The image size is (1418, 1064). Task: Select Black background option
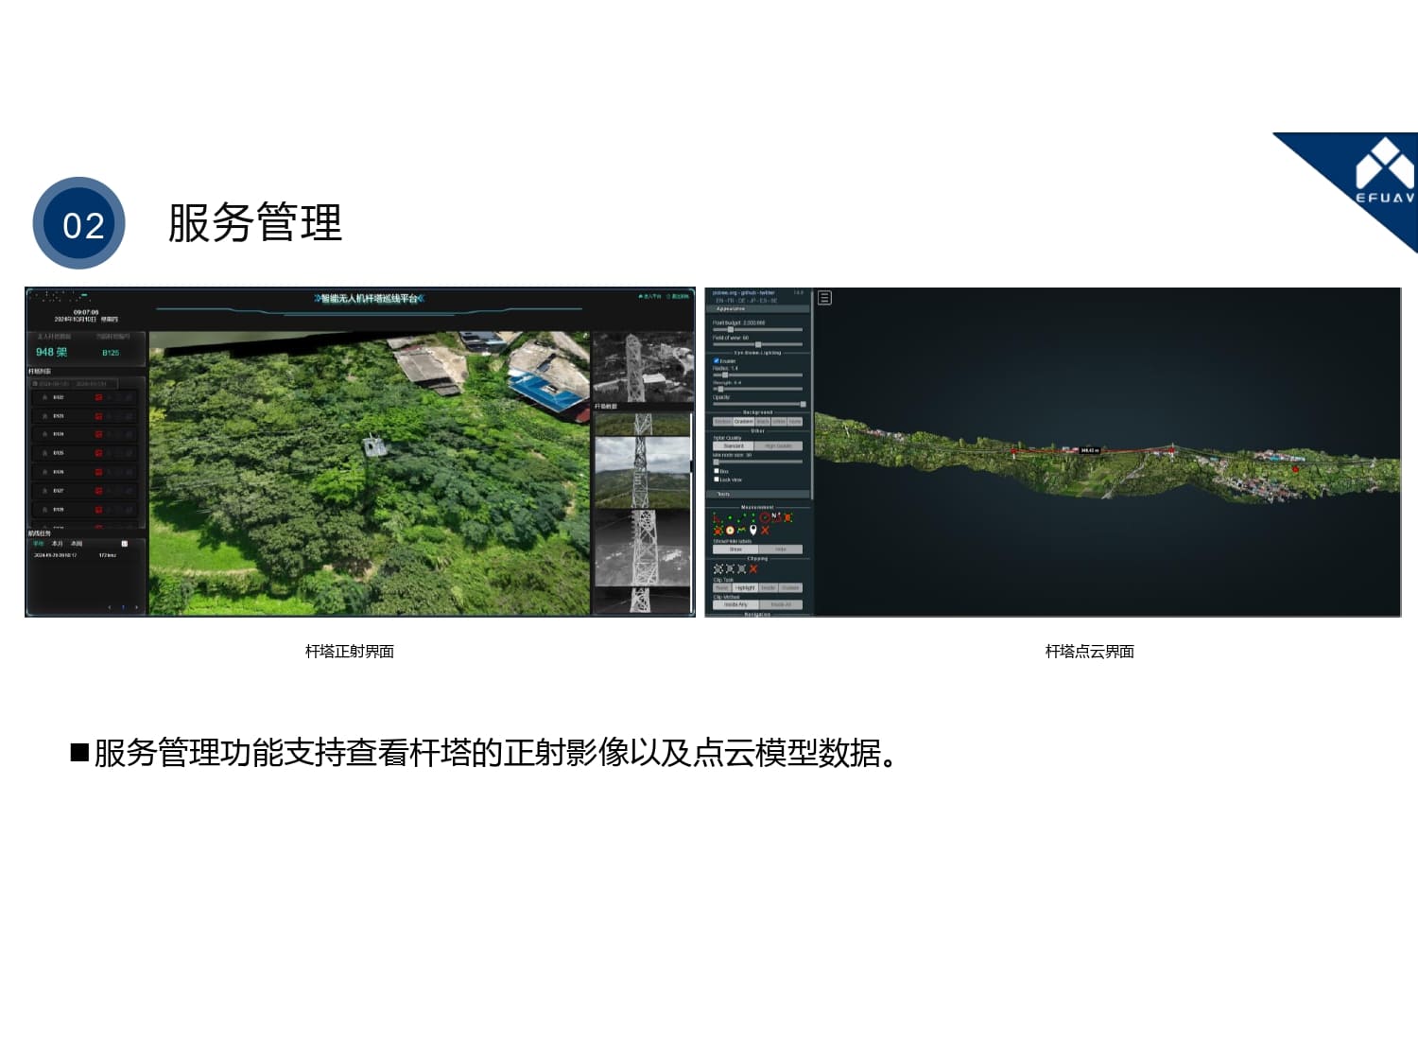click(x=763, y=422)
